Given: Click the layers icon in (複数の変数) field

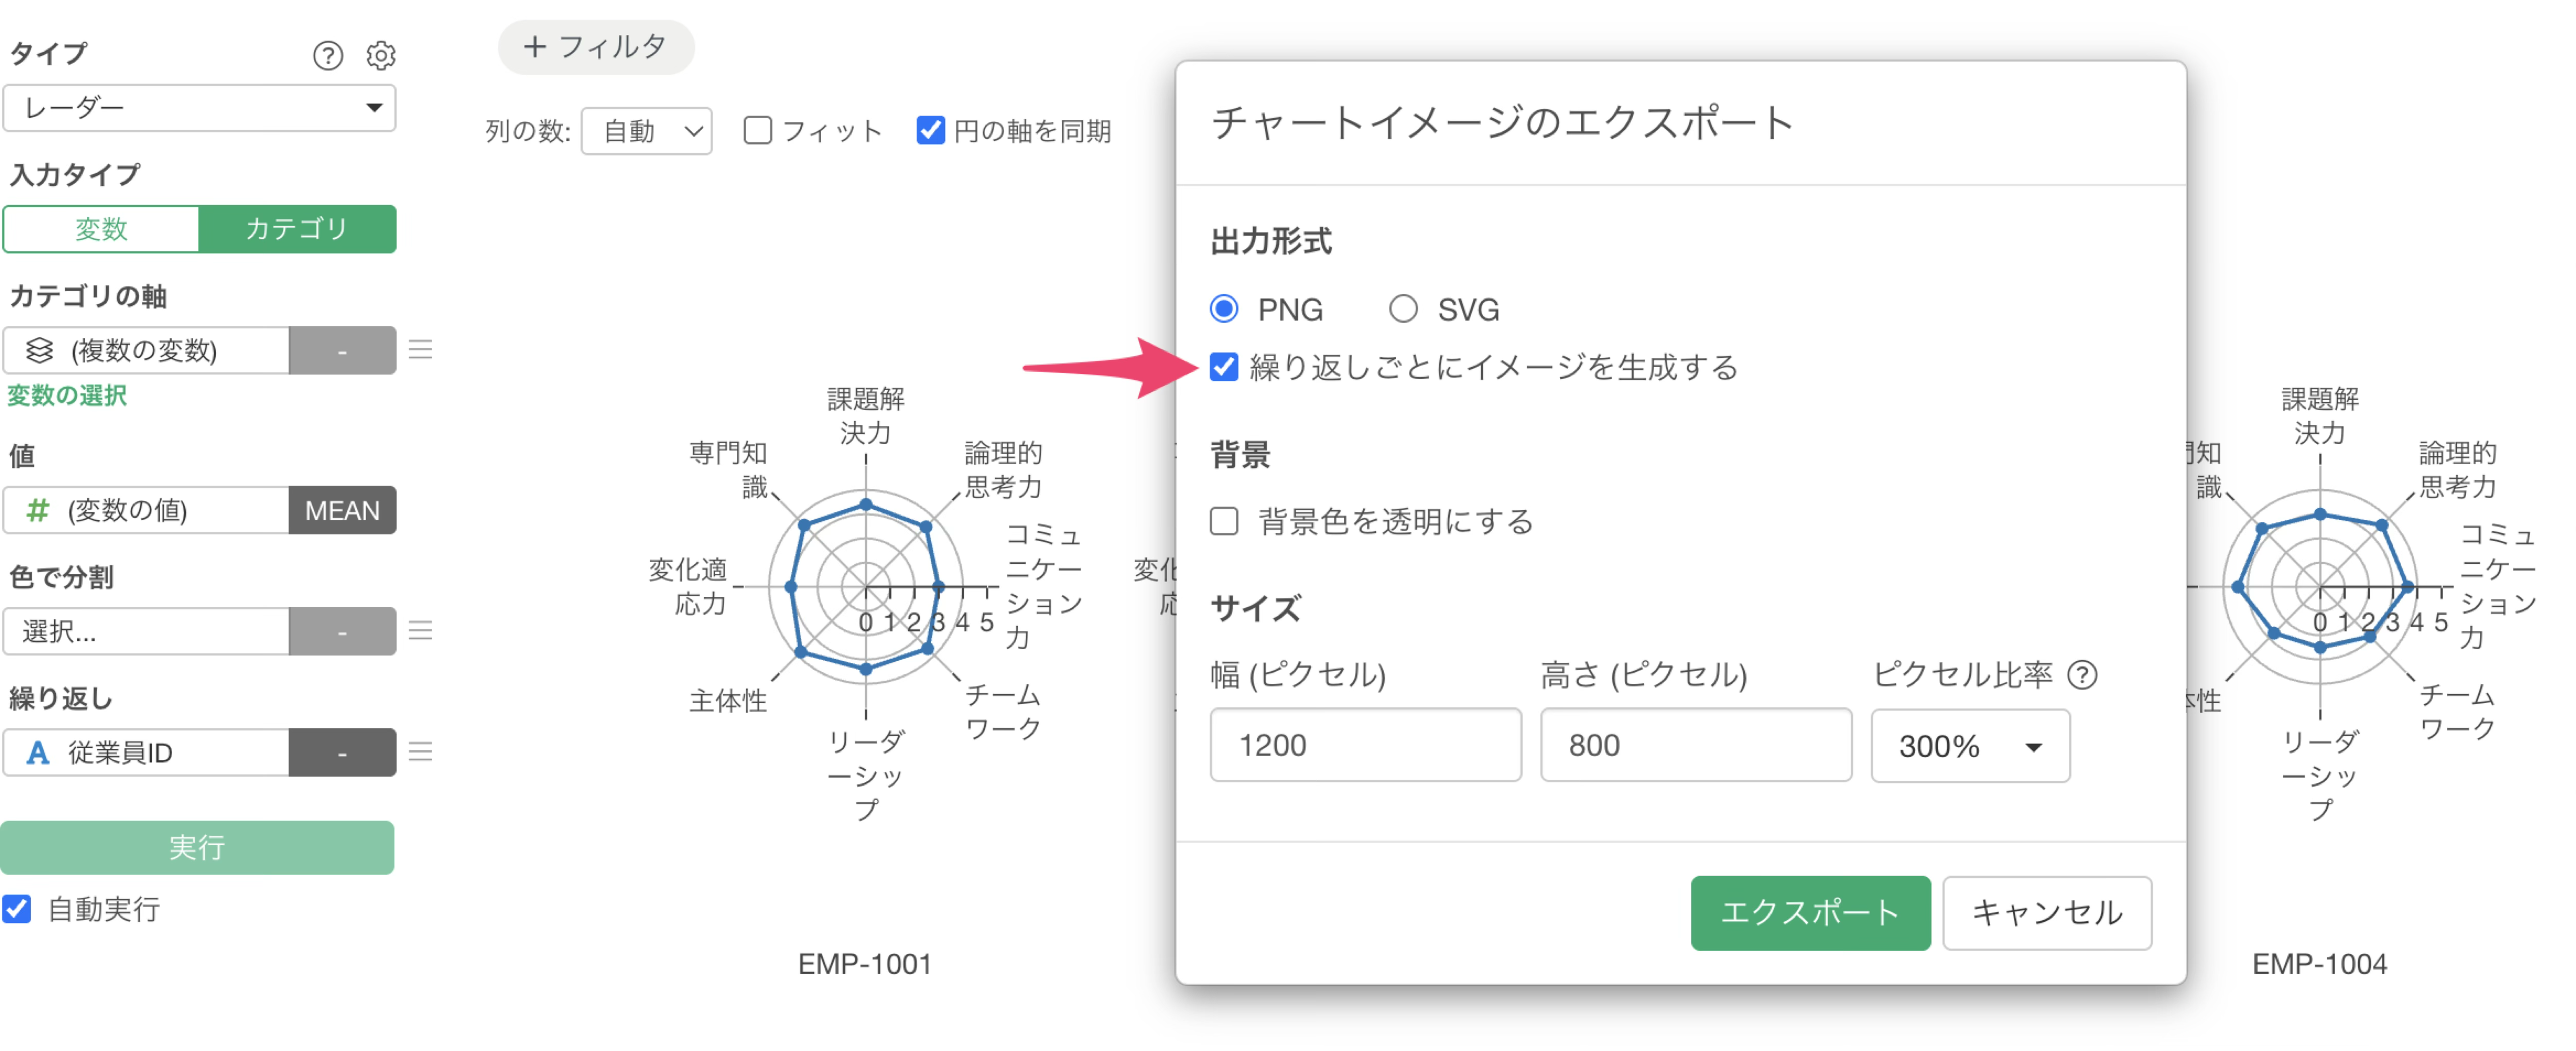Looking at the screenshot, I should coord(39,349).
